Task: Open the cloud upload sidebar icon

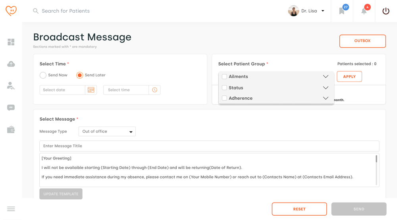Action: pos(11,64)
